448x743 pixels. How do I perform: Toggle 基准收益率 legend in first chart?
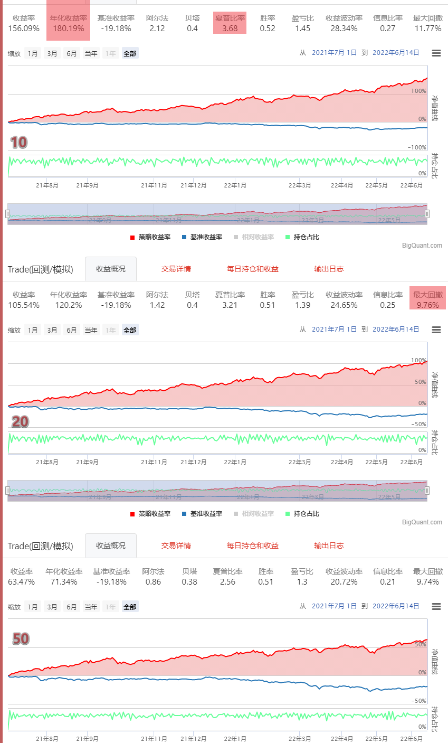[202, 237]
